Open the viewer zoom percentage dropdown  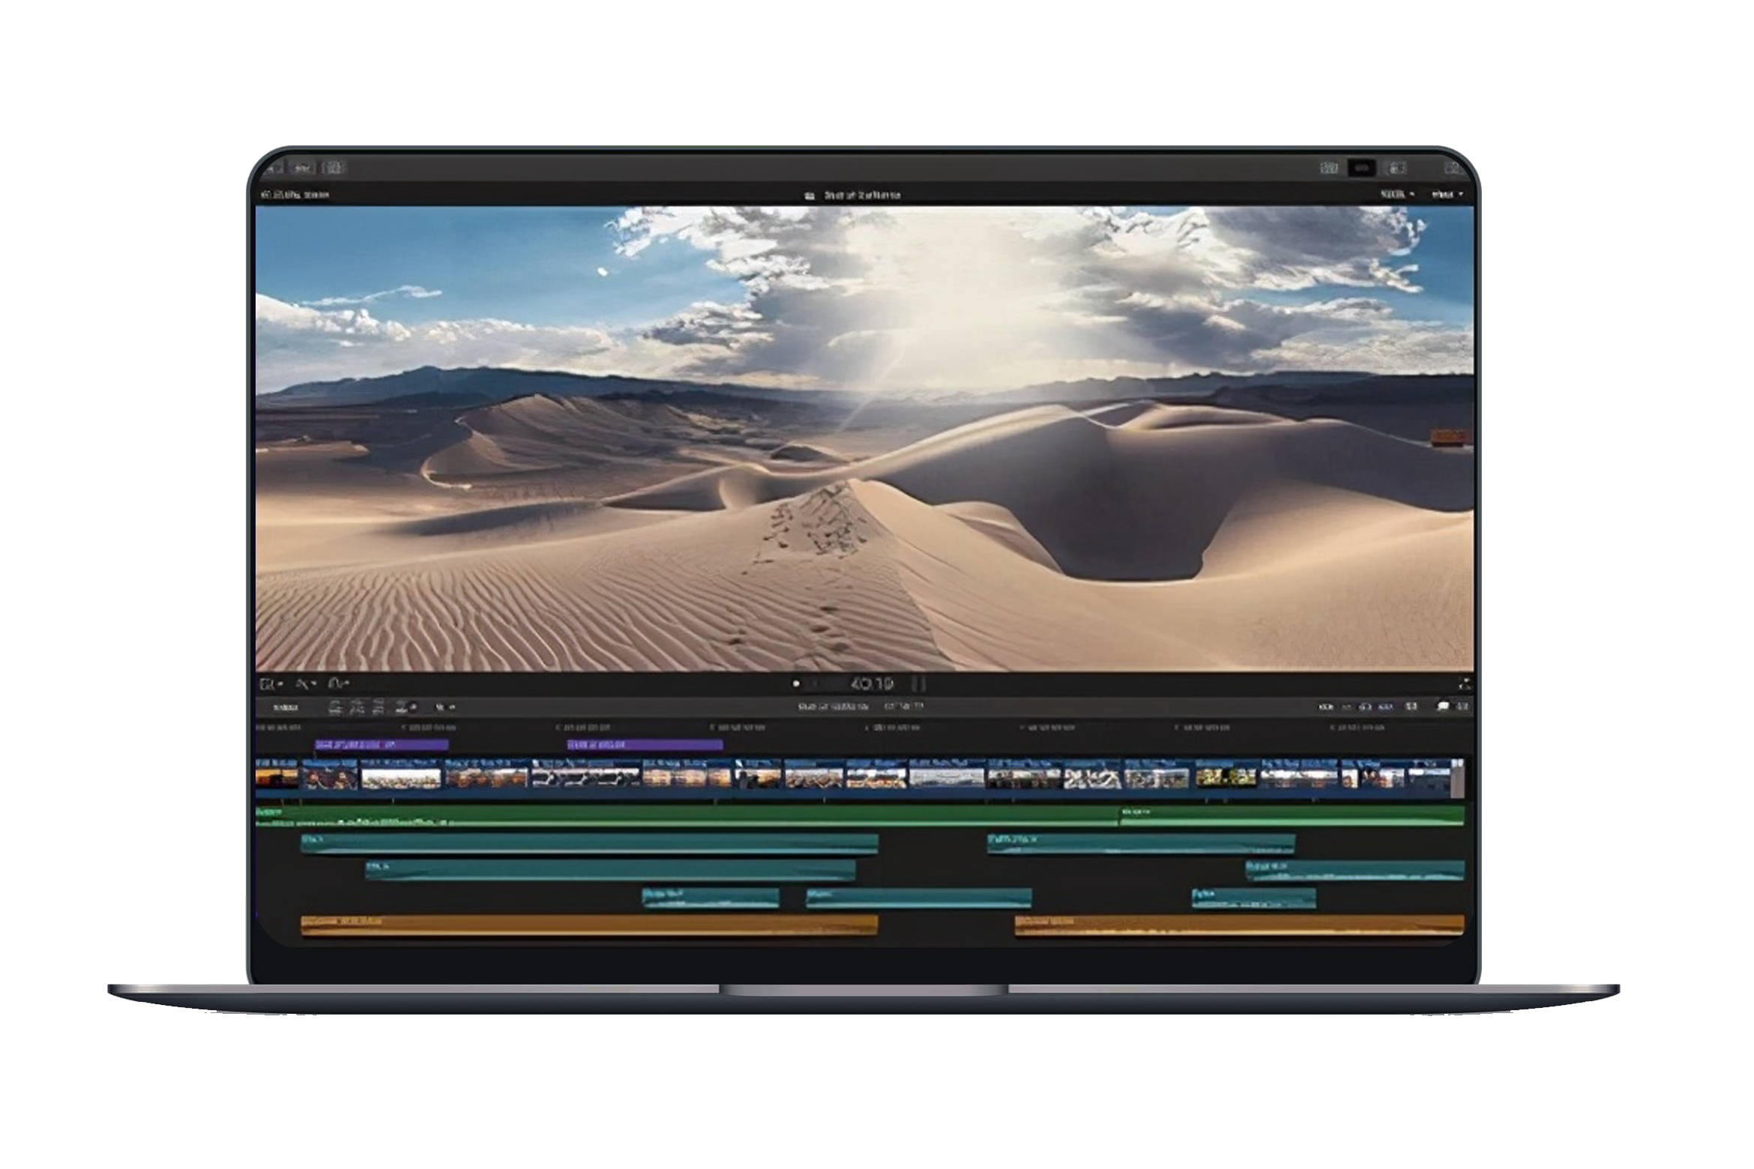point(1398,195)
